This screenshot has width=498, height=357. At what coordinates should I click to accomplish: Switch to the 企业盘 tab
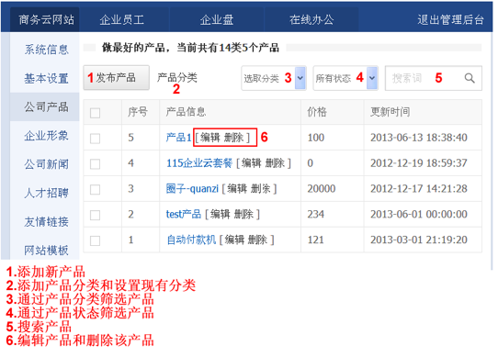pyautogui.click(x=217, y=19)
